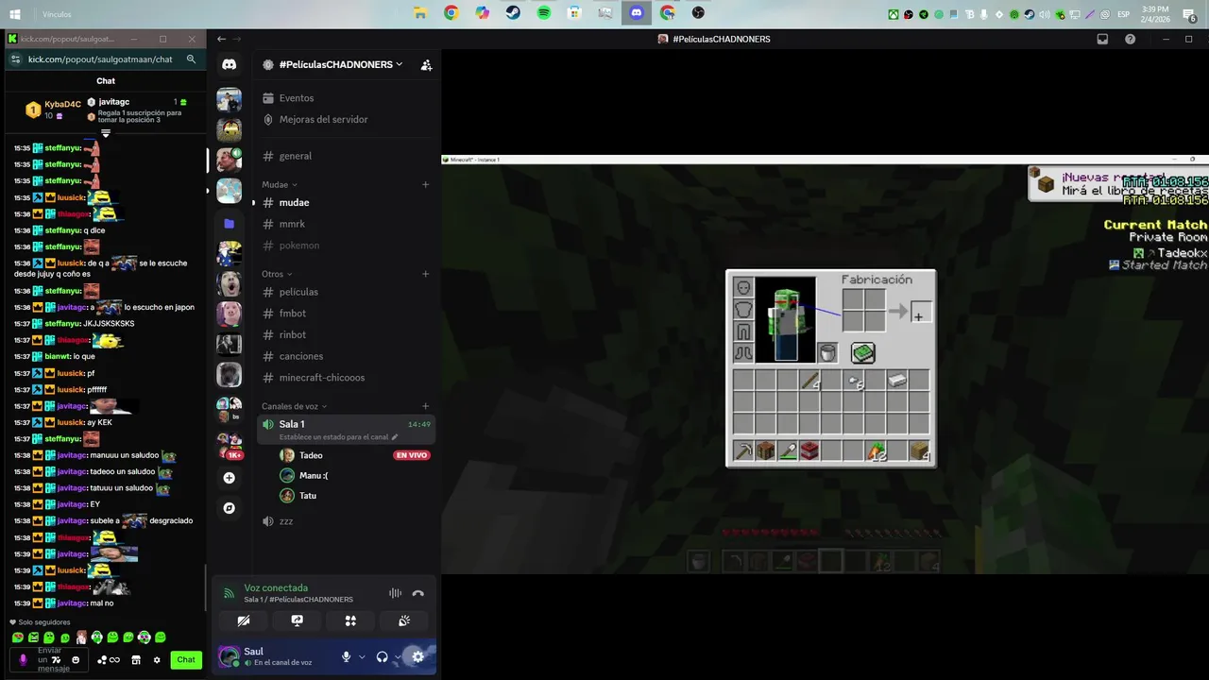Open the Eventos menu item

tap(346, 98)
